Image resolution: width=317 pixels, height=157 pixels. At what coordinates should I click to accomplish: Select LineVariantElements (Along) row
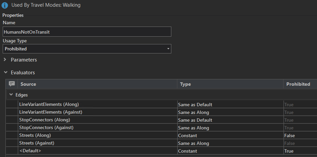(49, 105)
